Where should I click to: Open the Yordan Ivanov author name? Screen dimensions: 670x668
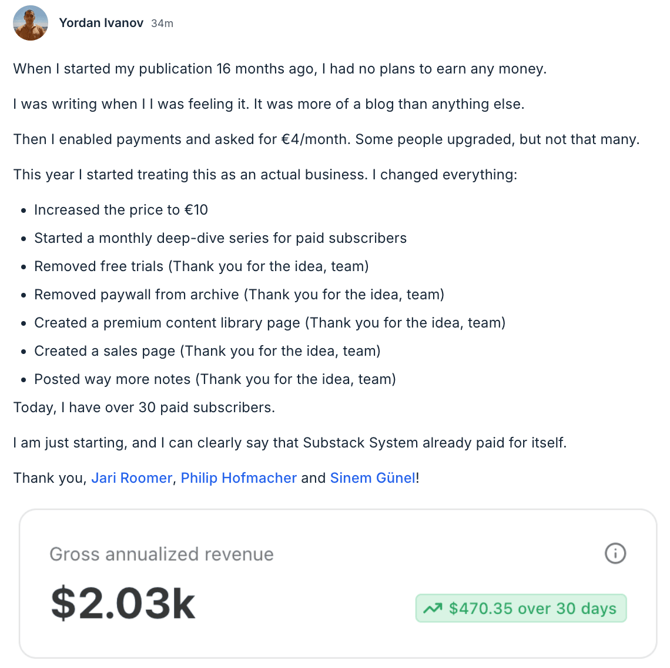point(101,23)
